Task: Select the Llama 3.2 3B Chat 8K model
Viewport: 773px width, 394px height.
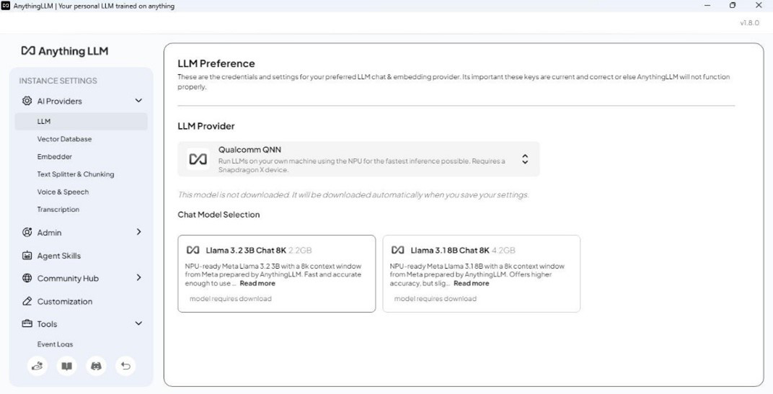Action: pyautogui.click(x=277, y=274)
